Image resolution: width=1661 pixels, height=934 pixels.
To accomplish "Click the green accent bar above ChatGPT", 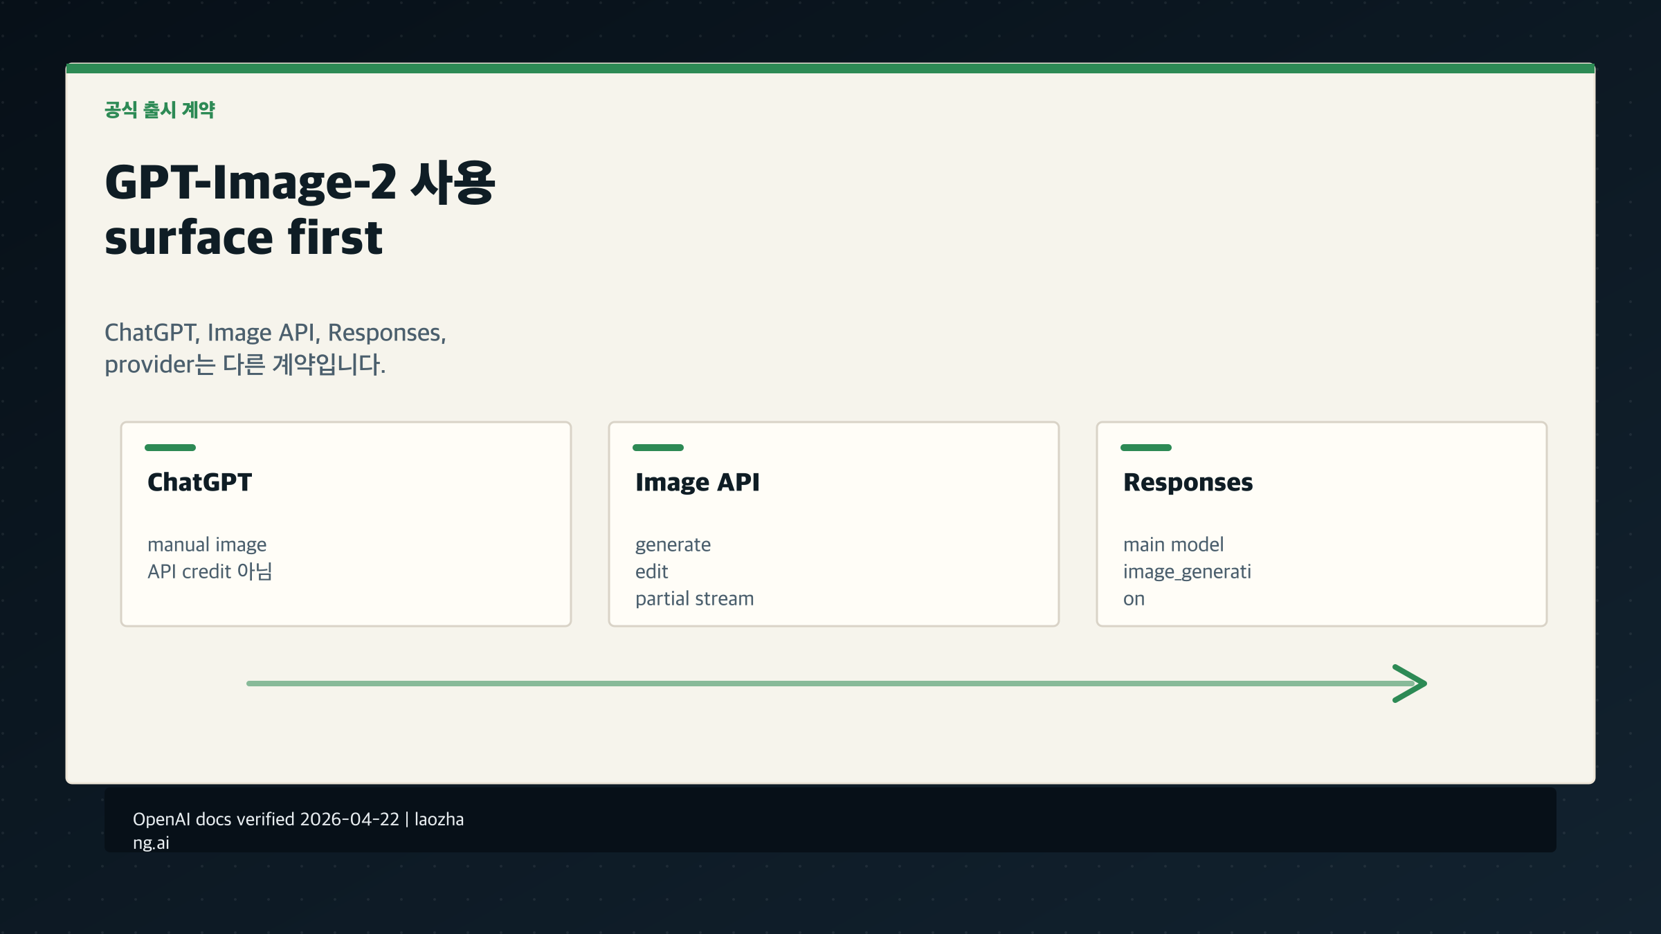I will [x=171, y=448].
